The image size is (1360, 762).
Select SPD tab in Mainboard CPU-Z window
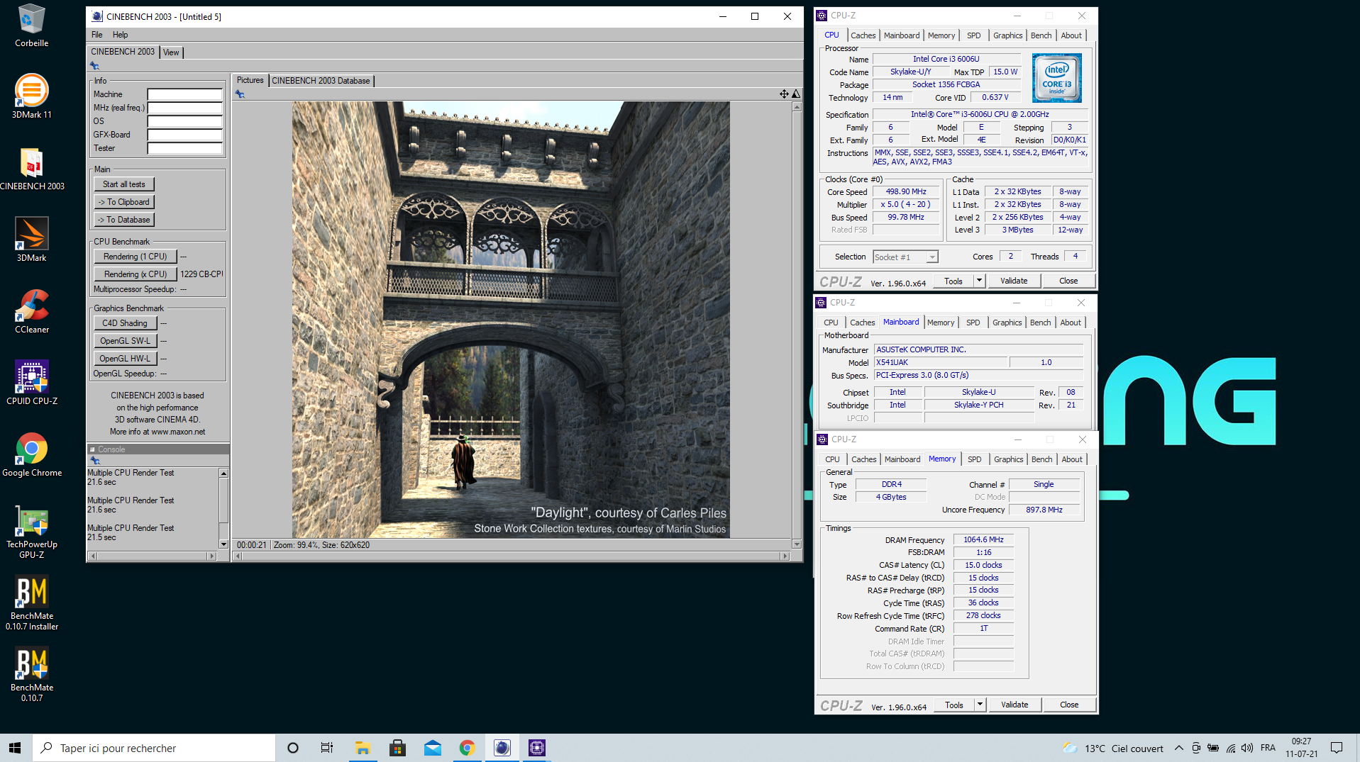click(x=973, y=323)
